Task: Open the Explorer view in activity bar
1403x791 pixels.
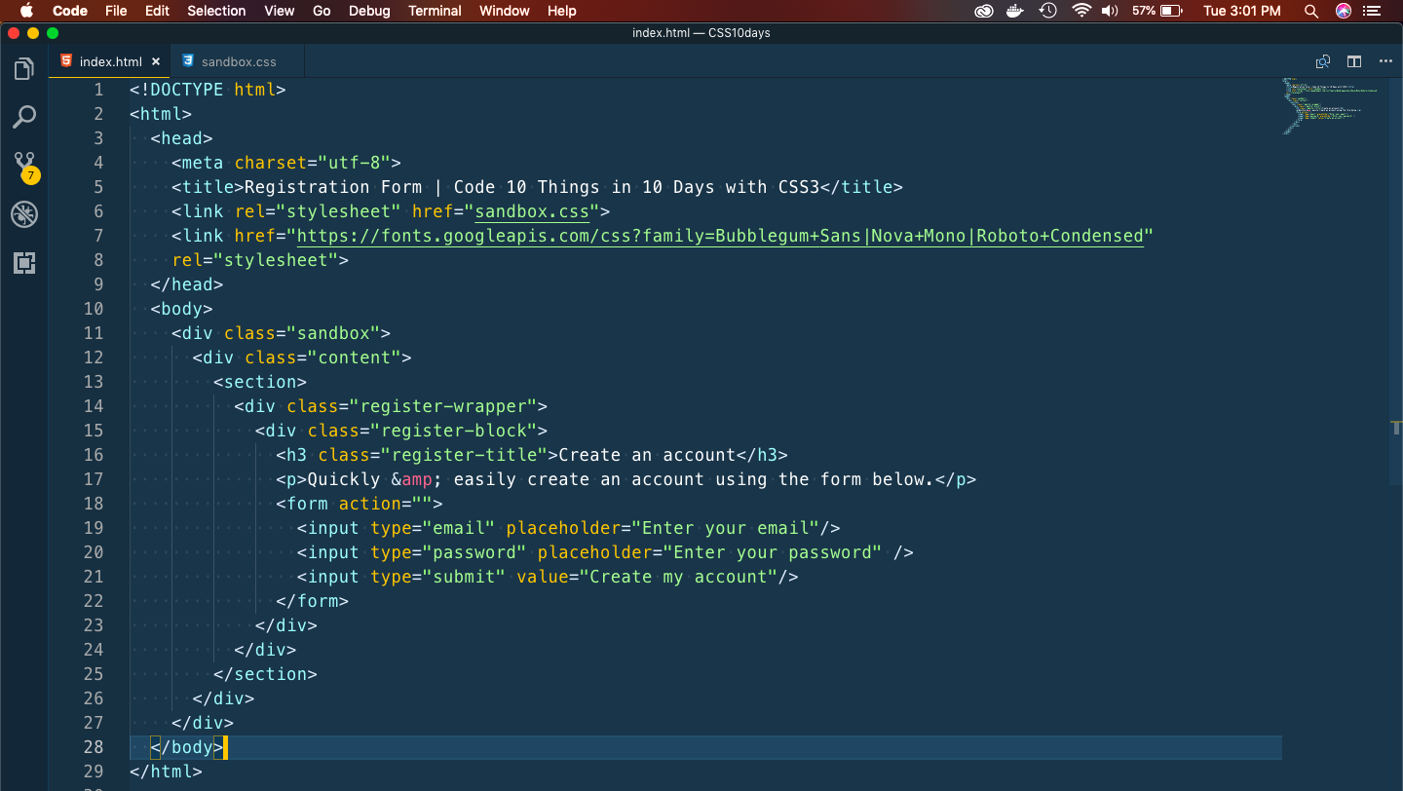Action: click(23, 69)
